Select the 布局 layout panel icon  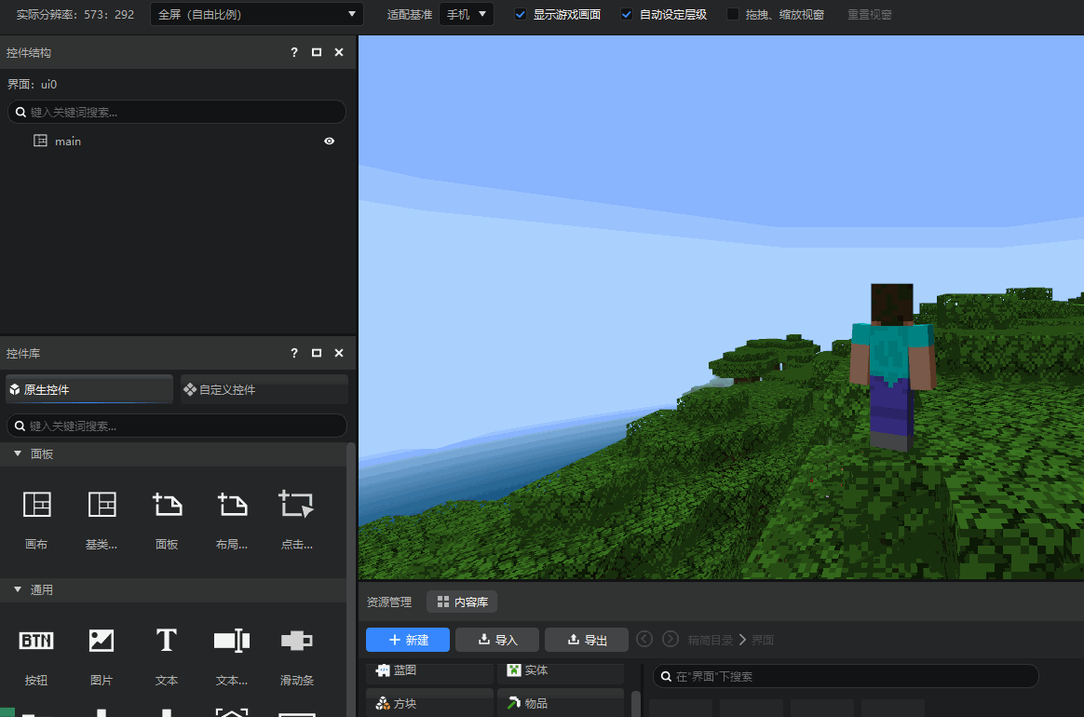pos(232,505)
